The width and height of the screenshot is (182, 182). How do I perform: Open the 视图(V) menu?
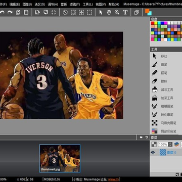(x=101, y=4)
